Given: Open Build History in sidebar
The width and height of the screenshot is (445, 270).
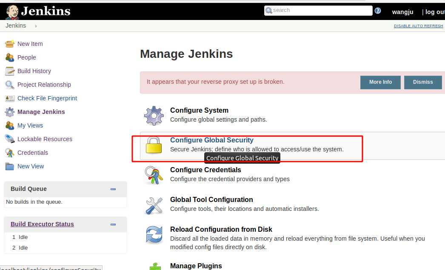Looking at the screenshot, I should coord(34,71).
